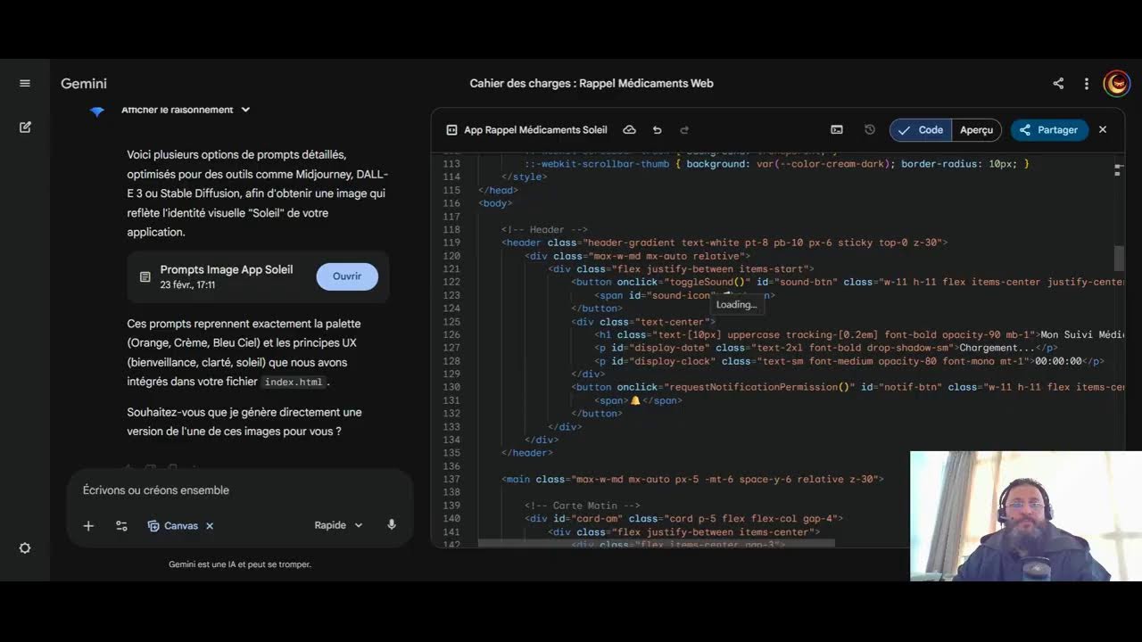Open the Prompts Image App Soleil card

coord(258,277)
